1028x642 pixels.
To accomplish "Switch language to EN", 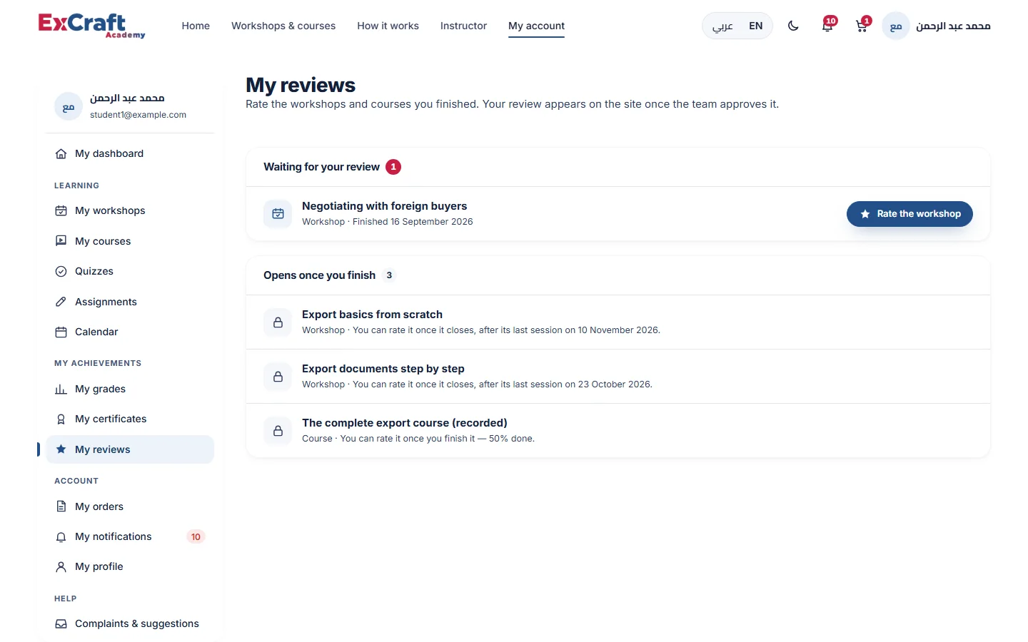I will [756, 26].
